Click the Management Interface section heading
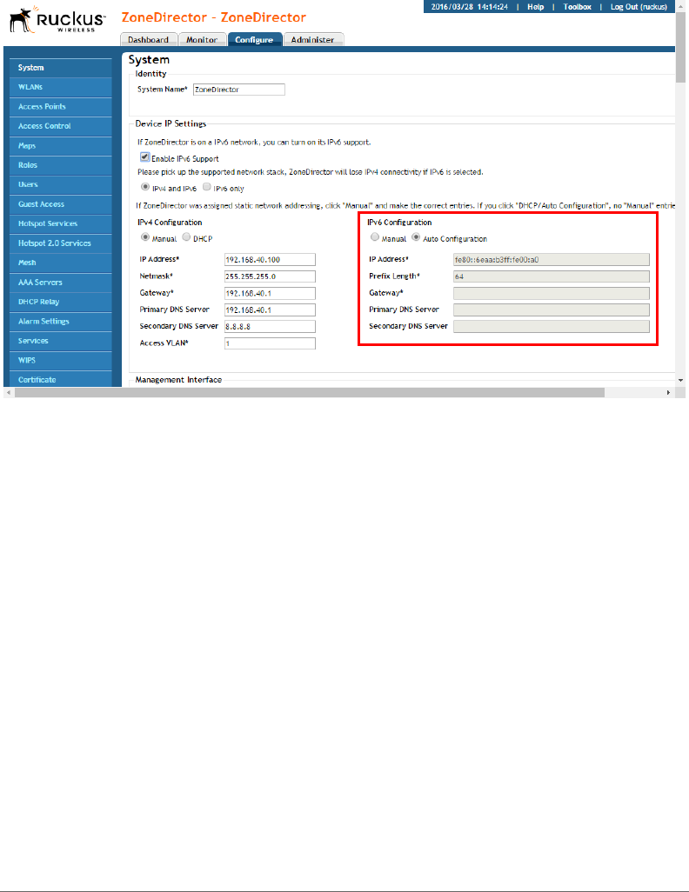The height and width of the screenshot is (892, 689). pos(179,380)
